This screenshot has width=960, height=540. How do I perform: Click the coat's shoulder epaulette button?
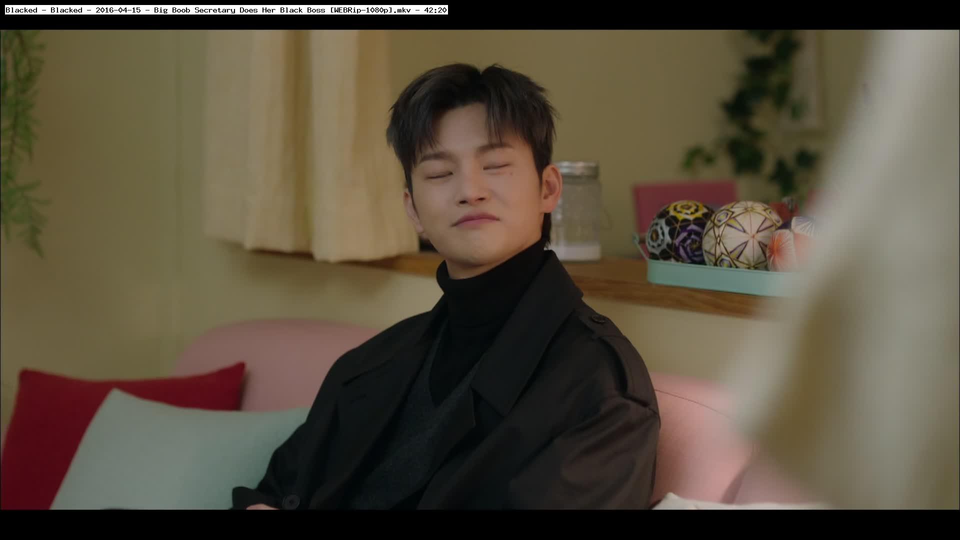(x=598, y=318)
